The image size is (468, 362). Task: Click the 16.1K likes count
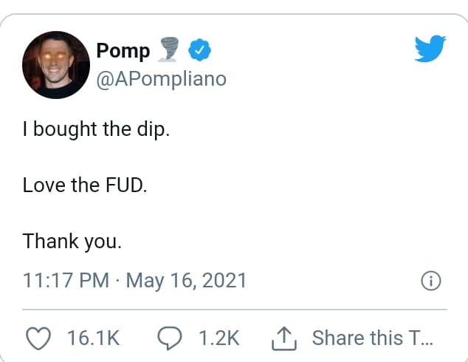tap(94, 338)
